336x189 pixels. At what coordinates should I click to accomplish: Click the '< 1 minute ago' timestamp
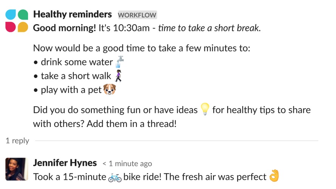click(127, 164)
